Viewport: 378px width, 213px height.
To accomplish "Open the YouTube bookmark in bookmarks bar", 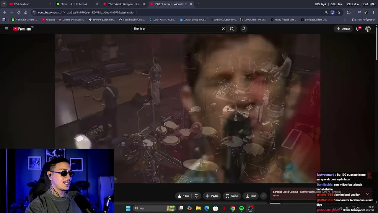I will [48, 20].
